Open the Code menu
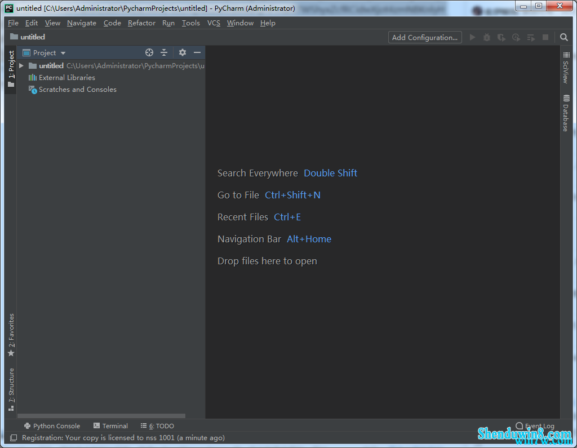 (x=112, y=23)
